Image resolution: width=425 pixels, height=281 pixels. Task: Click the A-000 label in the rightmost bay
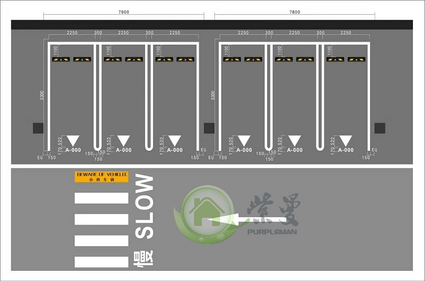coord(346,150)
